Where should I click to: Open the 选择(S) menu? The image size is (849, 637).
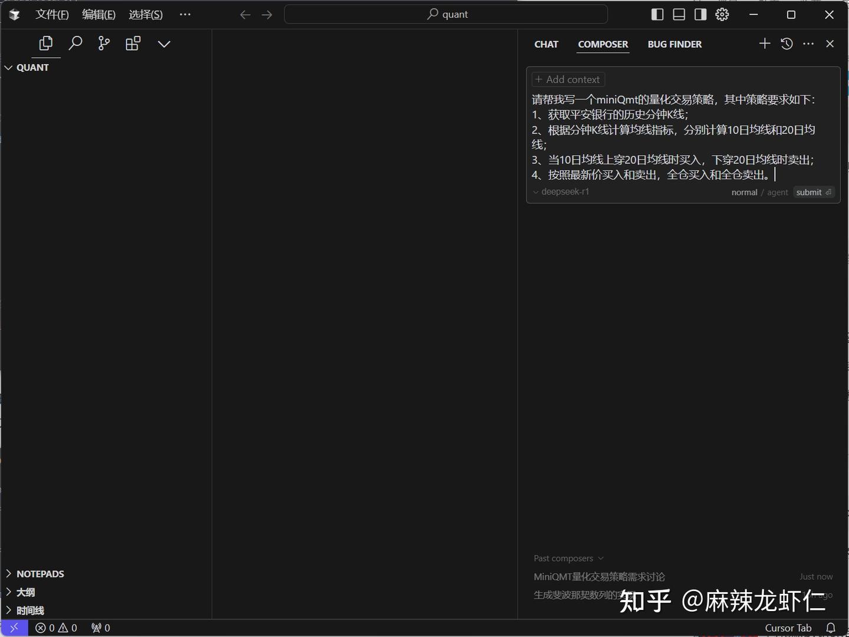click(146, 15)
